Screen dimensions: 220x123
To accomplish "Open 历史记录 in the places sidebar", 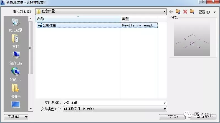I will (16, 25).
